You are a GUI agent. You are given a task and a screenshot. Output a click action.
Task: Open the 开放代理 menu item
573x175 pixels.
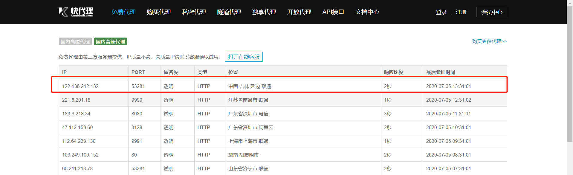(x=299, y=12)
